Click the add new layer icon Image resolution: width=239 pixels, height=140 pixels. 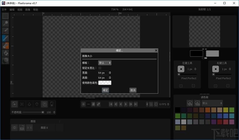tap(14, 104)
